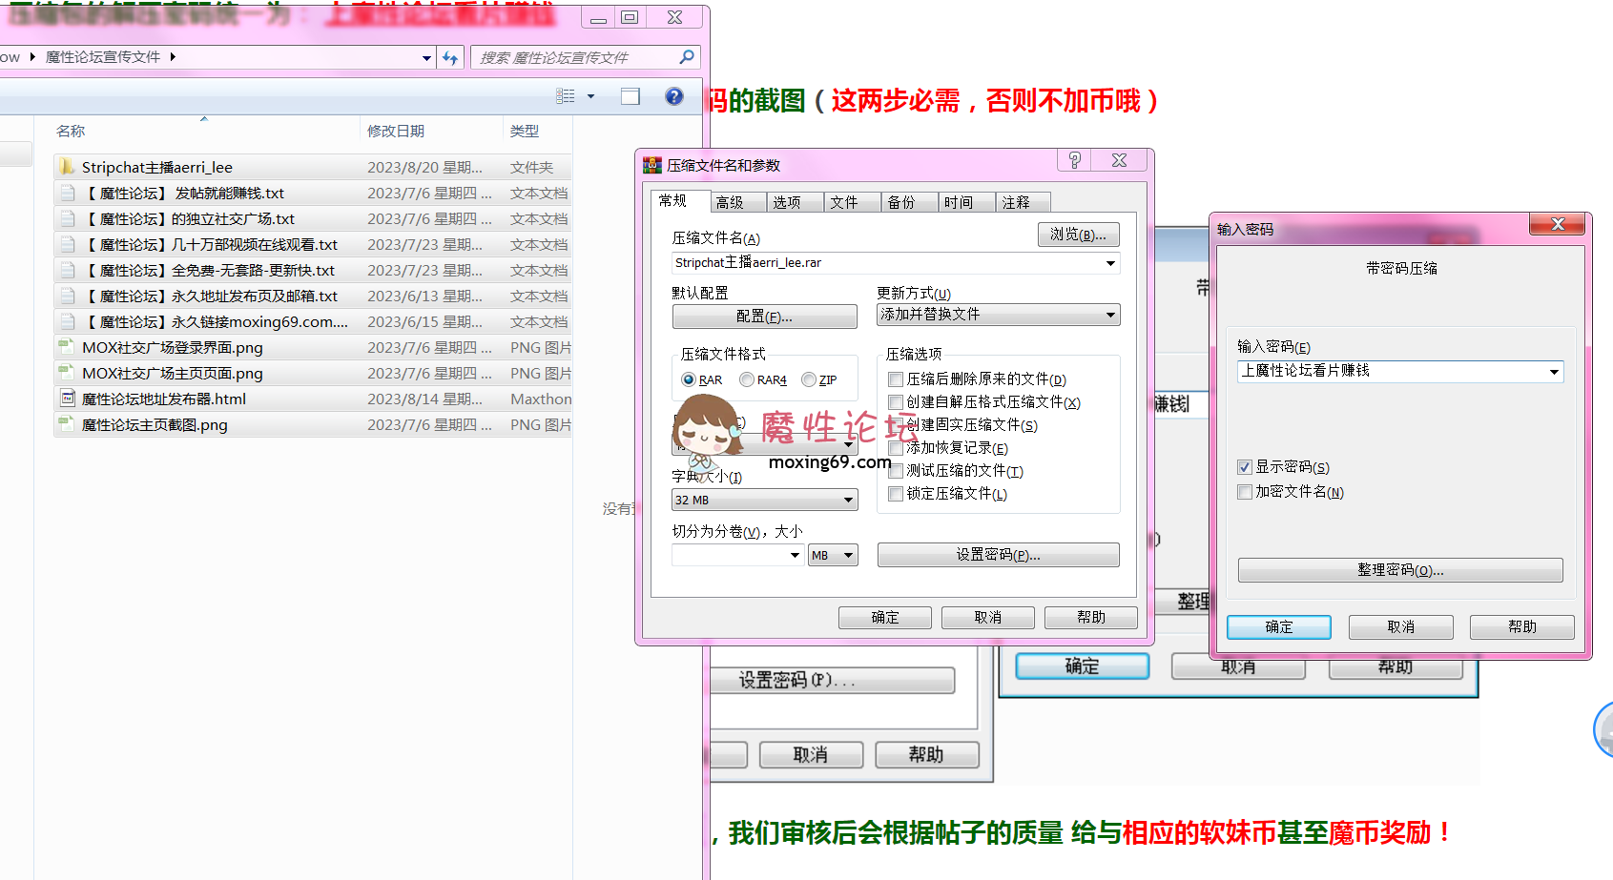Click the refresh icon next to the address bar
Screen dimensions: 1613x880
450,57
